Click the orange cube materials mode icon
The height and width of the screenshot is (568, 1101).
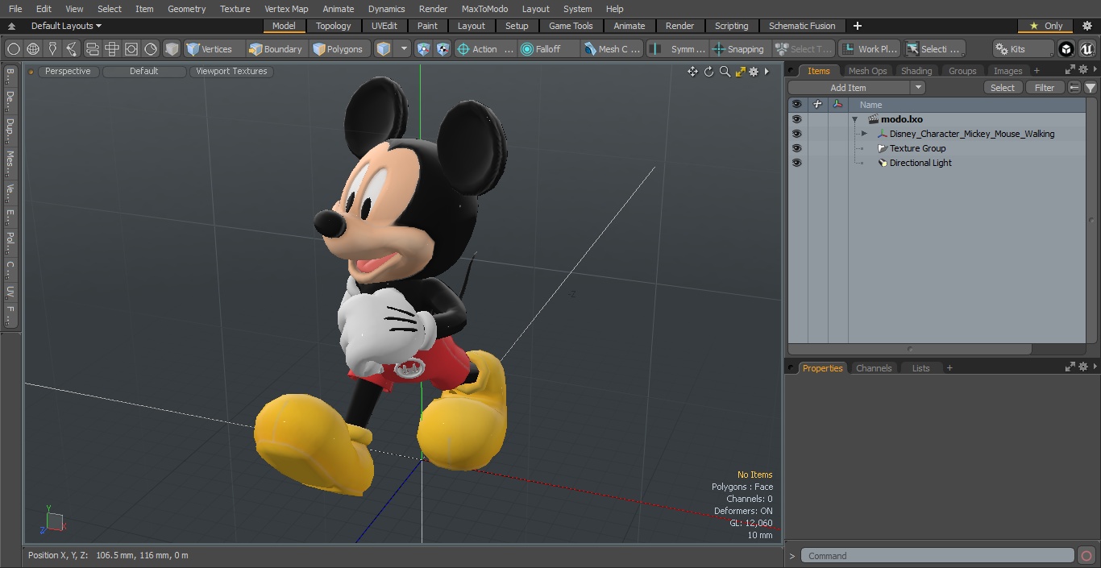(x=384, y=49)
